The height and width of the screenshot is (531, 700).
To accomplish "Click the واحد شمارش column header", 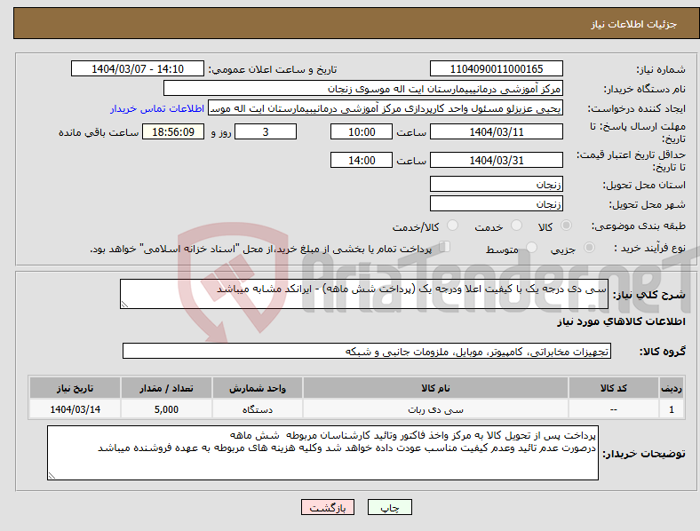I will click(258, 388).
